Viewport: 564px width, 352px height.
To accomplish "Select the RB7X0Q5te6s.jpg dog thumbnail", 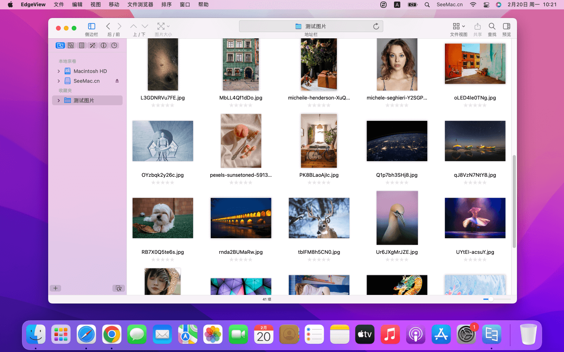I will pyautogui.click(x=163, y=218).
